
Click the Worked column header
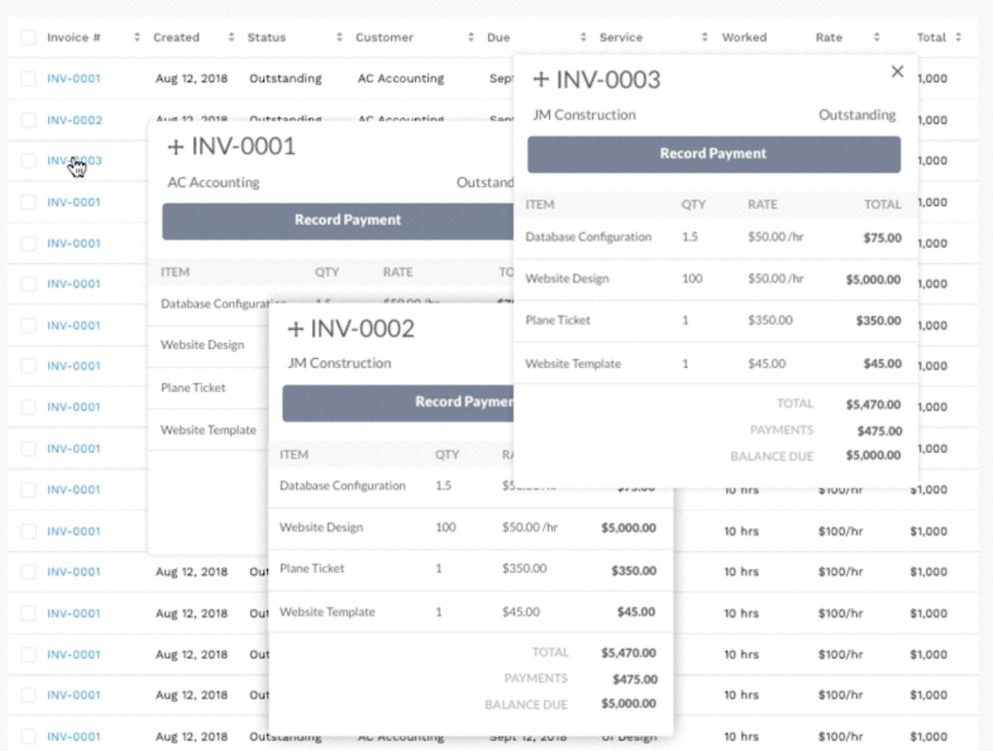pyautogui.click(x=744, y=37)
